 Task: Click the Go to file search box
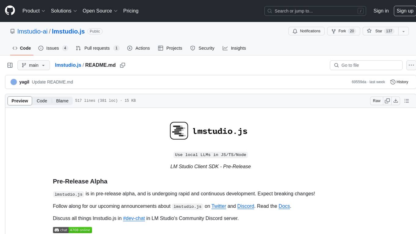point(366,65)
